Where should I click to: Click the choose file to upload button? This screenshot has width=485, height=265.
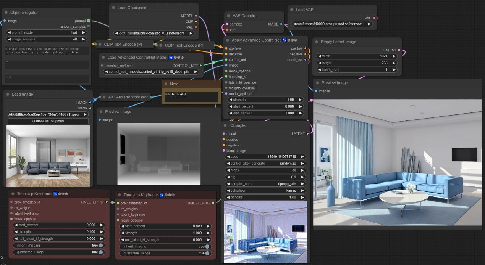(48, 121)
